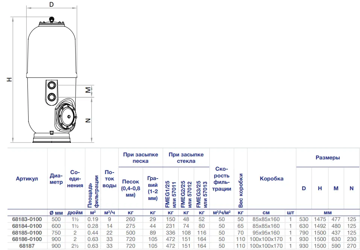
Task: Click the Артикул column header
Action: tap(27, 179)
